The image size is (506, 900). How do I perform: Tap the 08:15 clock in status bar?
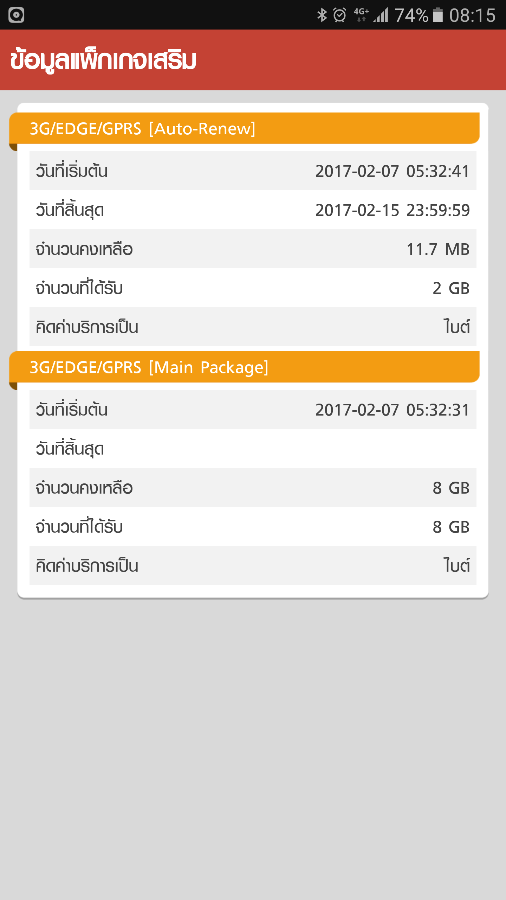click(x=472, y=15)
